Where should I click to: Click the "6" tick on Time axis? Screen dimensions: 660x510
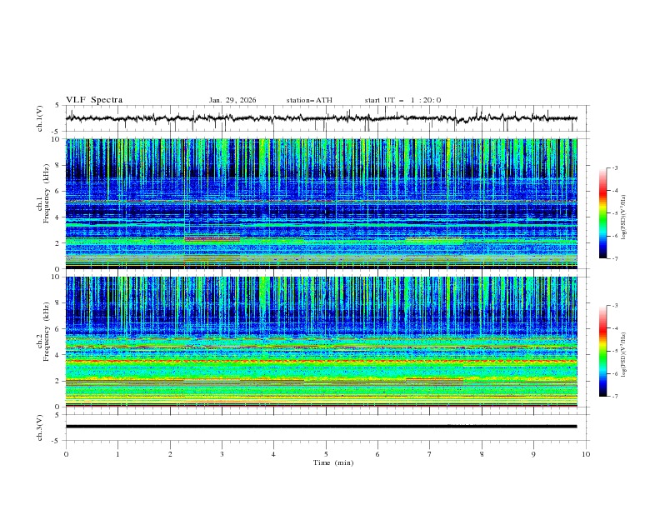point(378,454)
